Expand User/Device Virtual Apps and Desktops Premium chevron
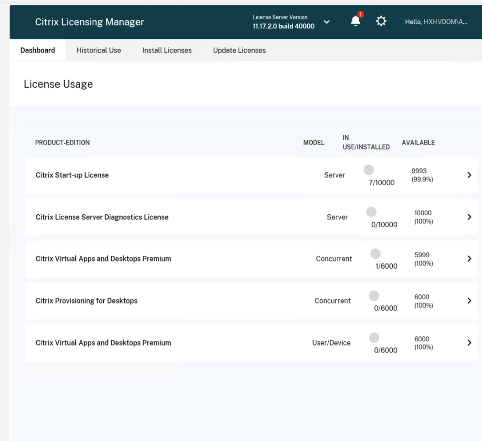 [x=470, y=343]
